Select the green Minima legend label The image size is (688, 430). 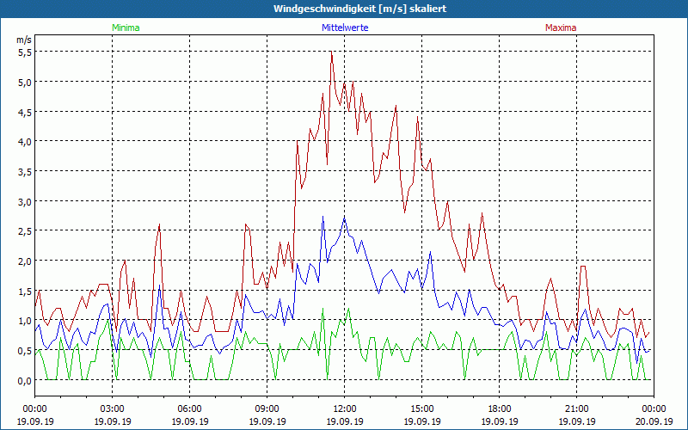[126, 28]
